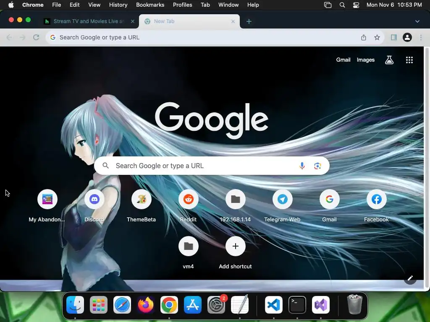Open the Tab menu
Image resolution: width=430 pixels, height=322 pixels.
point(205,5)
